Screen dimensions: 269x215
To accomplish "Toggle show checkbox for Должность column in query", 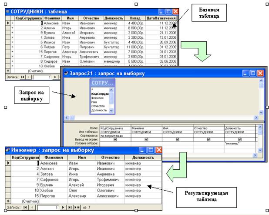I will pyautogui.click(x=240, y=140).
